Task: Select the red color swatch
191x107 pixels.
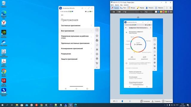Action: coord(164,12)
